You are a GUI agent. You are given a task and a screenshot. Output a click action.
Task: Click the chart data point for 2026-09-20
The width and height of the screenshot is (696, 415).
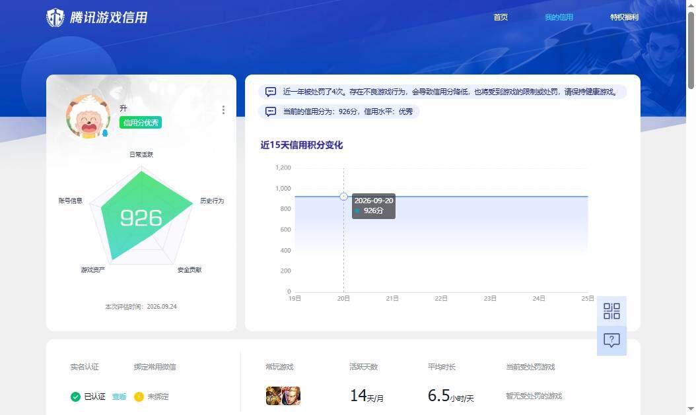pos(343,197)
